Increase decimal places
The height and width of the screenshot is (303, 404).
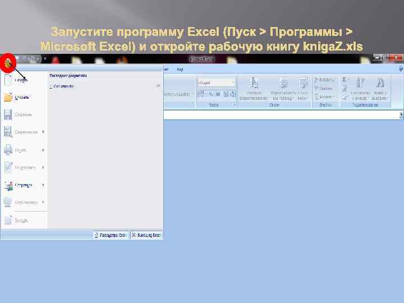point(226,94)
